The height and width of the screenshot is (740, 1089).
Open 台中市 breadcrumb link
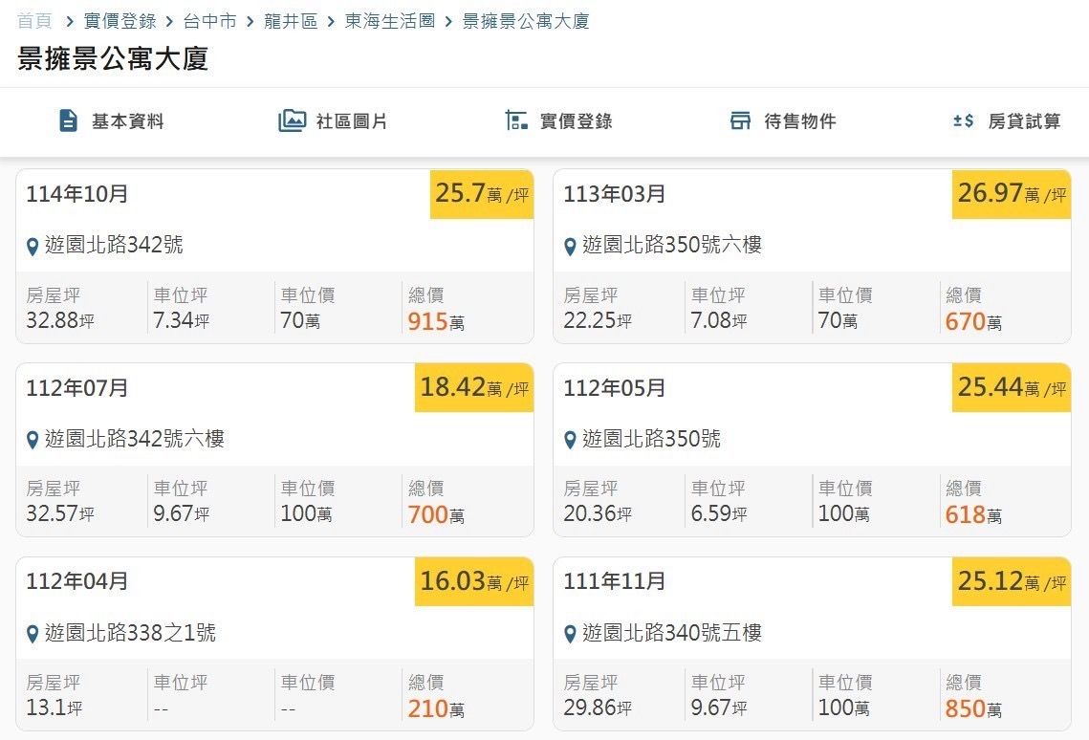pyautogui.click(x=209, y=21)
